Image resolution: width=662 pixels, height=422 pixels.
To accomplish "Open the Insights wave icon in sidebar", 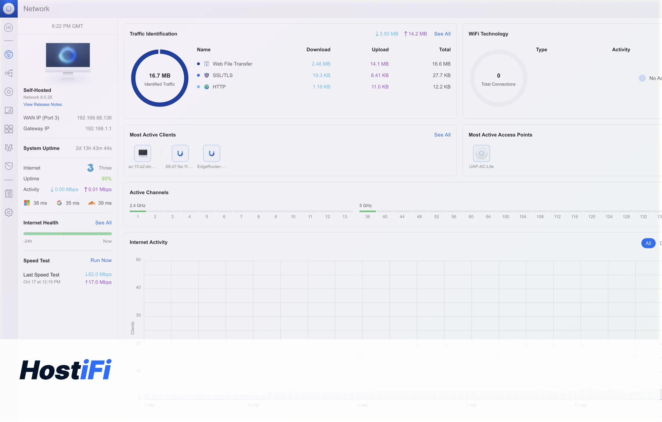I will [x=9, y=148].
